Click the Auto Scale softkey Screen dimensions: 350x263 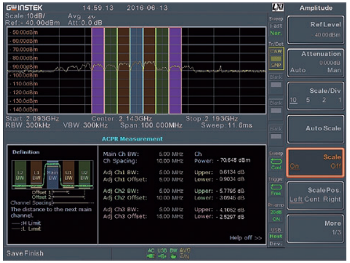tap(315, 129)
